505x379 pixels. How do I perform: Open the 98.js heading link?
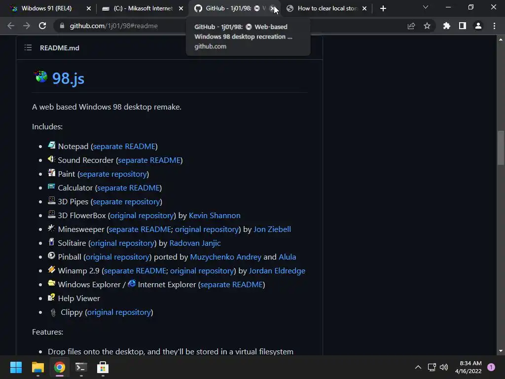click(x=68, y=78)
